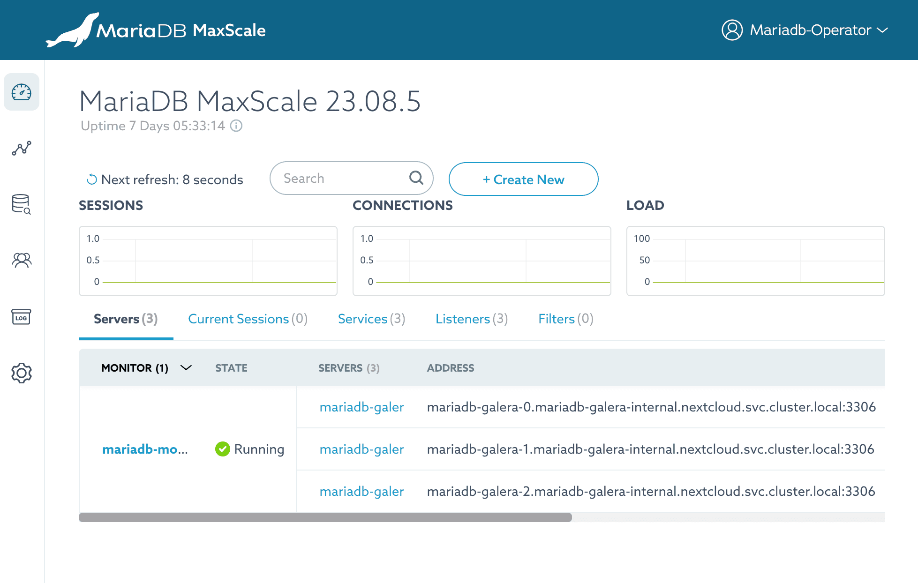Switch to the Listeners (3) tab

point(472,319)
